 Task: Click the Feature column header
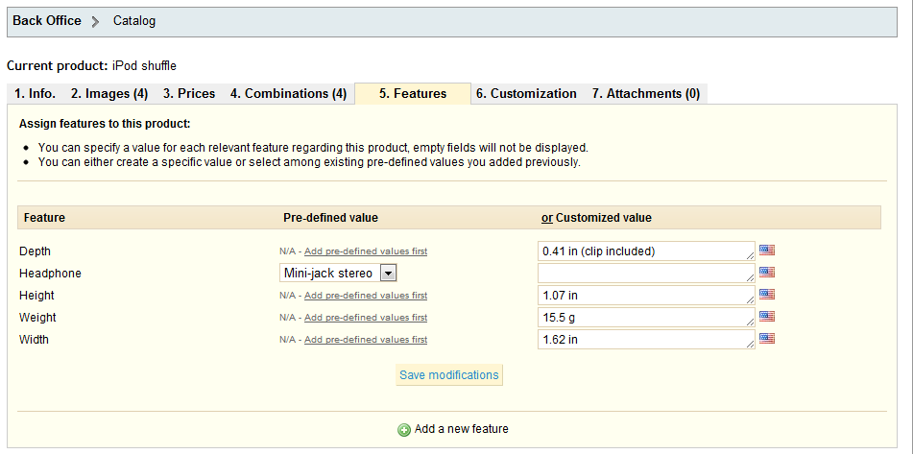pyautogui.click(x=44, y=218)
